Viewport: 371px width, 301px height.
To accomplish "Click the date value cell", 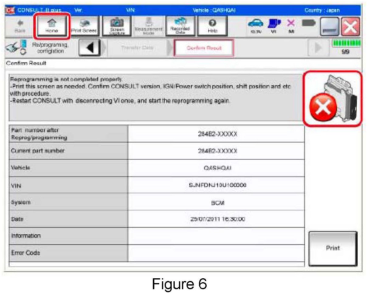I will point(216,219).
